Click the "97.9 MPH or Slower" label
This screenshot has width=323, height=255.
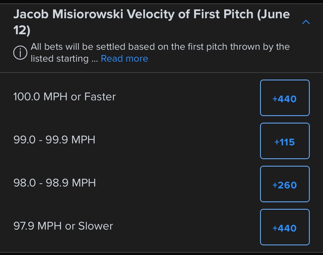(63, 226)
